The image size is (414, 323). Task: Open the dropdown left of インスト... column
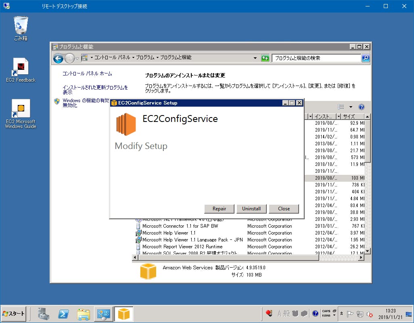point(311,116)
